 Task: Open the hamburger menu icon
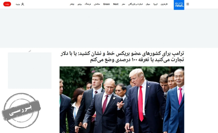click(188, 4)
